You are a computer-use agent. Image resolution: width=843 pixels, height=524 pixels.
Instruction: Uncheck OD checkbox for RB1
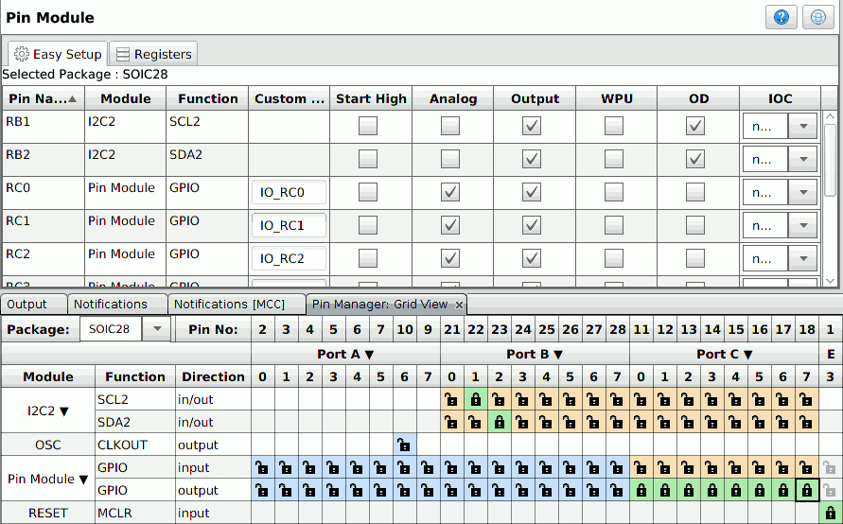[x=695, y=126]
